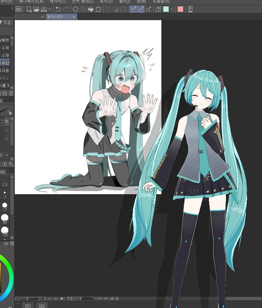This screenshot has height=308, width=262.
Task: Toggle Snap to Ruler
Action: coord(133,9)
